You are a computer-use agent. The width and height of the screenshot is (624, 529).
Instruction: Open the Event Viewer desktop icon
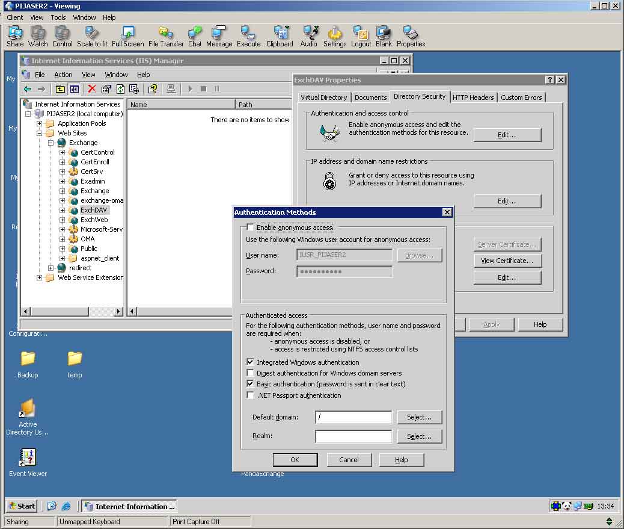28,459
